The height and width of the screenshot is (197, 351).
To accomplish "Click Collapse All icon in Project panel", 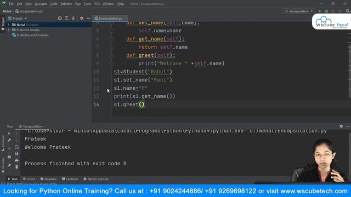I will (73, 18).
